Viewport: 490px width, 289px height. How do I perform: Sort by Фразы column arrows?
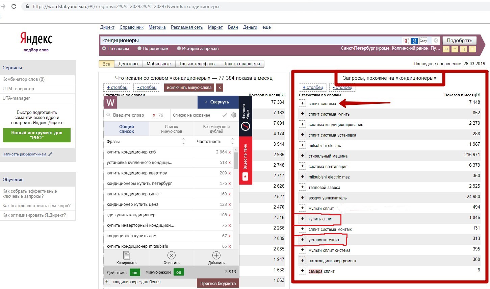(183, 141)
